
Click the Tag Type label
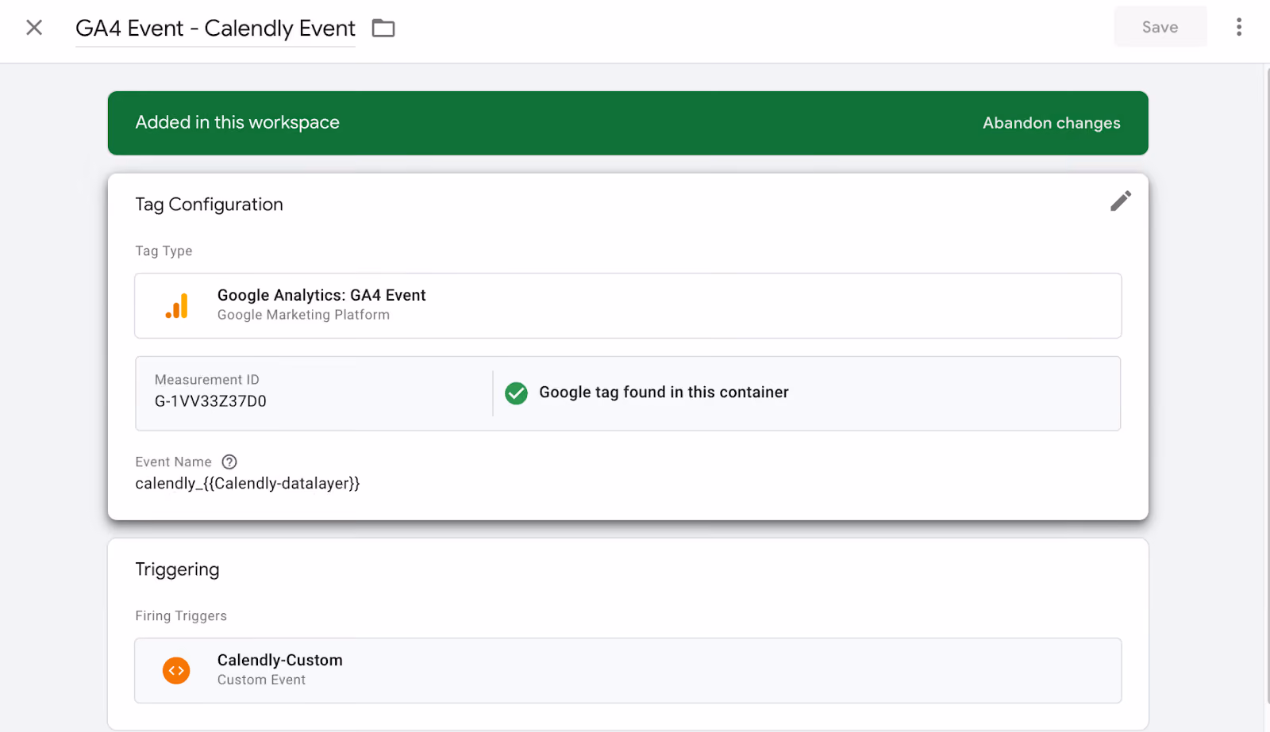(164, 251)
